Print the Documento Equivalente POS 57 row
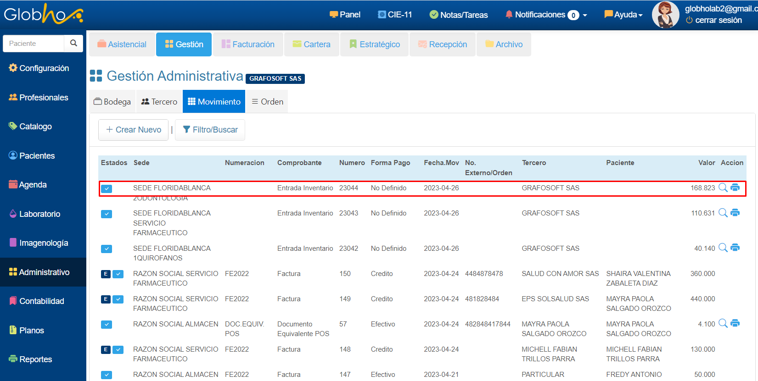Viewport: 758px width, 381px height. point(735,323)
